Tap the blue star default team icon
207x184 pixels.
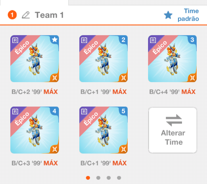click(x=168, y=15)
